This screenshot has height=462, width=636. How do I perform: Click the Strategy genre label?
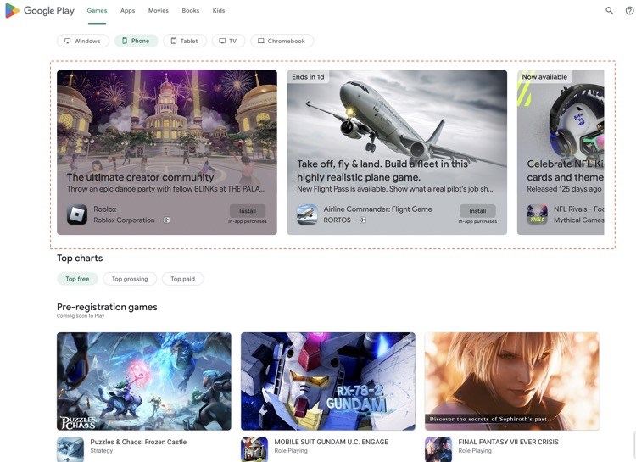click(102, 451)
